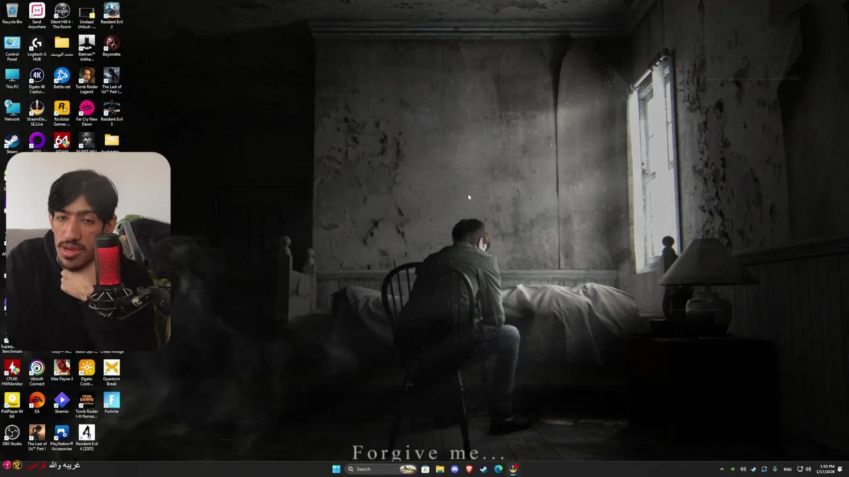Select the Silent Hill 4 - The Room shortcut

point(62,16)
